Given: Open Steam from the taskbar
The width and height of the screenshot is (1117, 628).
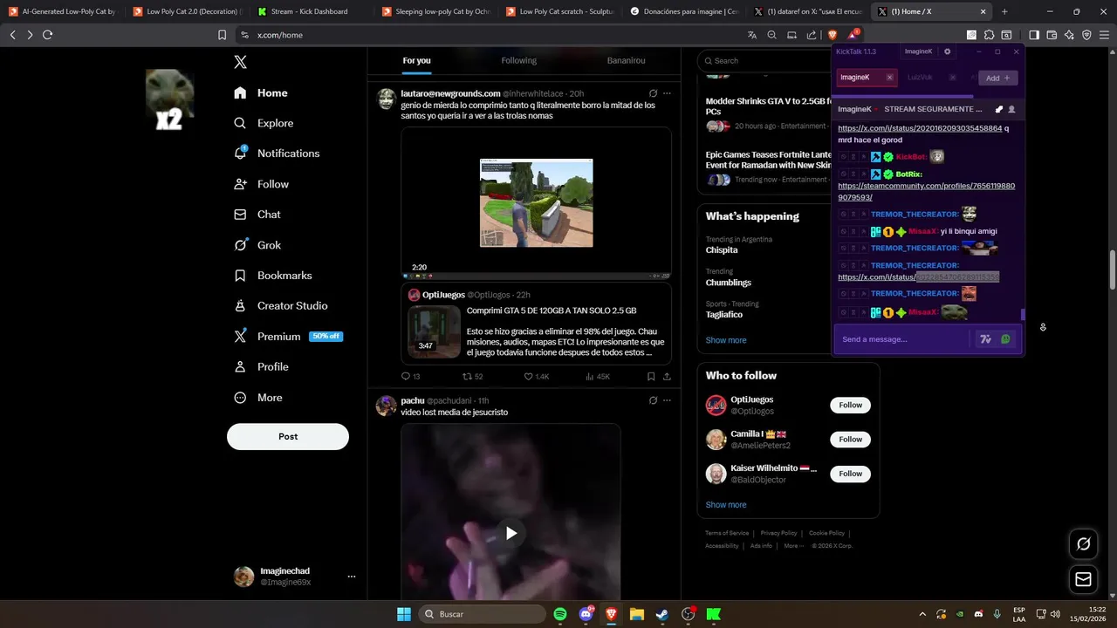Looking at the screenshot, I should 661,614.
